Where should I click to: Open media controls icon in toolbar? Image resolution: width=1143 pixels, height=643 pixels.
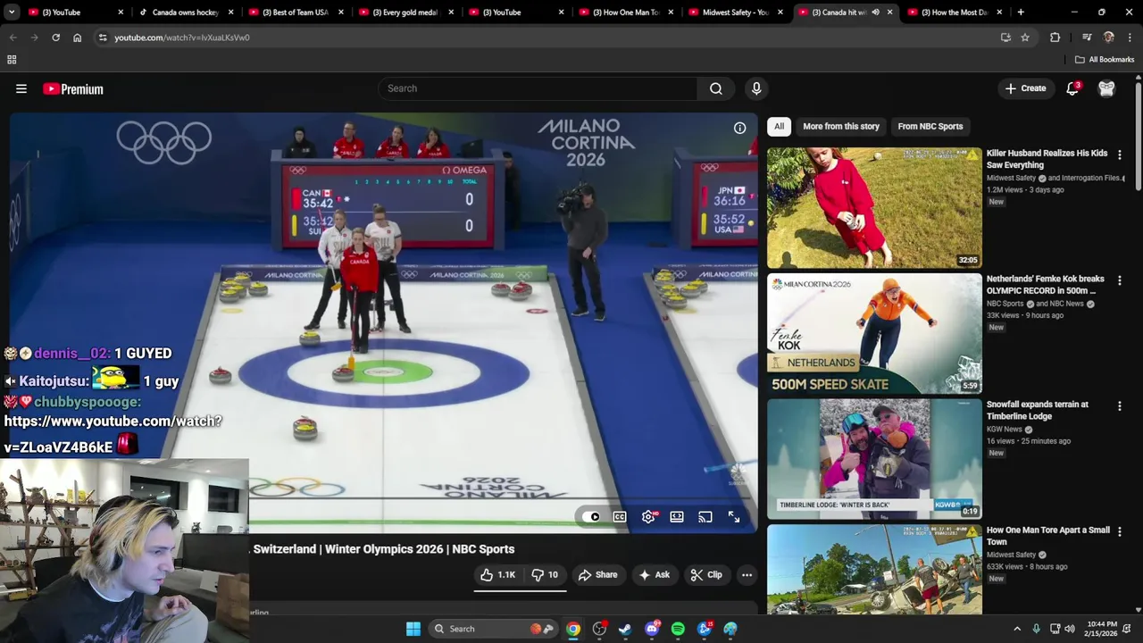[1087, 38]
